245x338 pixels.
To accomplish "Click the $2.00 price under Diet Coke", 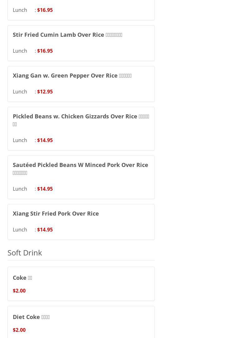I will pyautogui.click(x=19, y=330).
